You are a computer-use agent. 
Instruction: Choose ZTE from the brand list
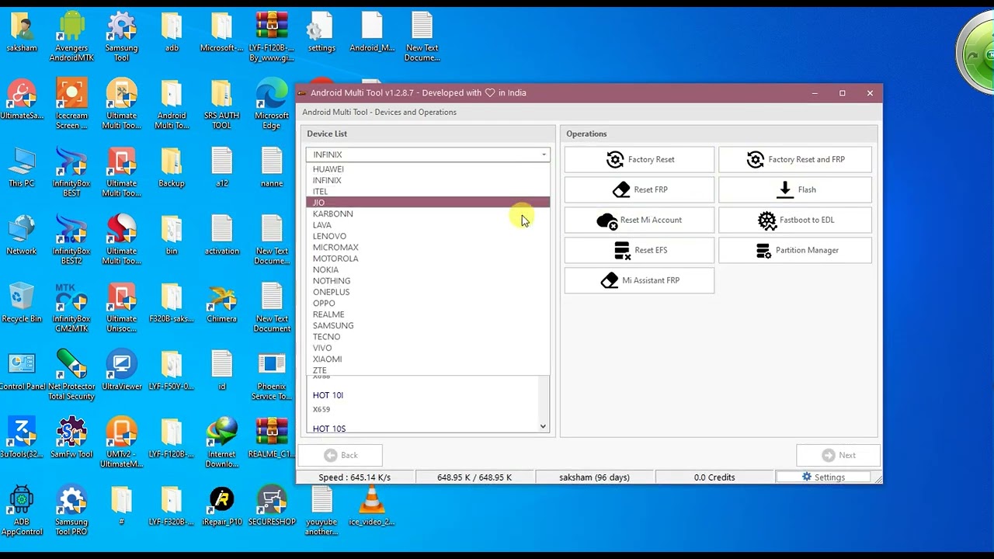[428, 370]
